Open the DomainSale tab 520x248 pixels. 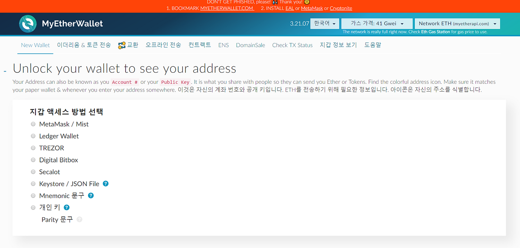coord(251,45)
